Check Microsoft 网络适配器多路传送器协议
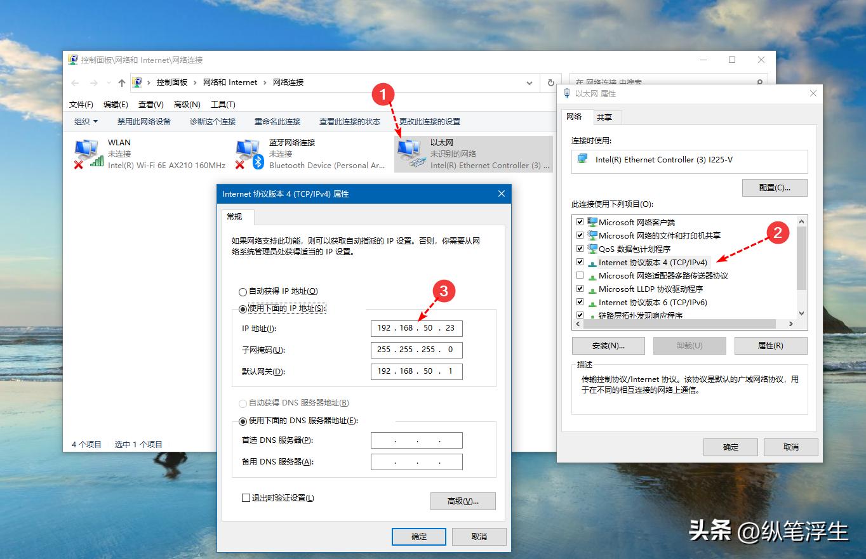 580,275
